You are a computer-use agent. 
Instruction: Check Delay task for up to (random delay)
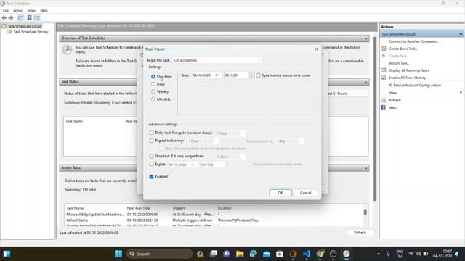[152, 133]
